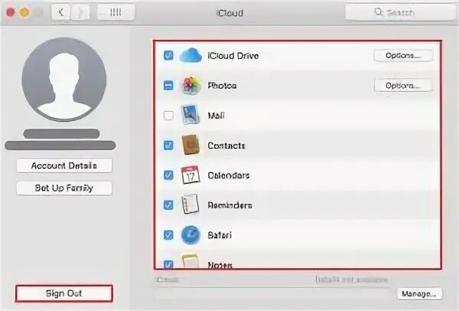Click the Calendars icon
This screenshot has width=459, height=311.
click(x=190, y=175)
